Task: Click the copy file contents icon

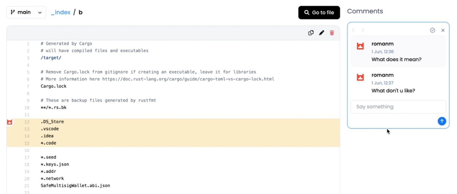Action: [311, 33]
